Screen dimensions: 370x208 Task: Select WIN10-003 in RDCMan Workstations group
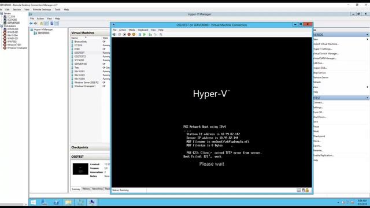coord(13,29)
